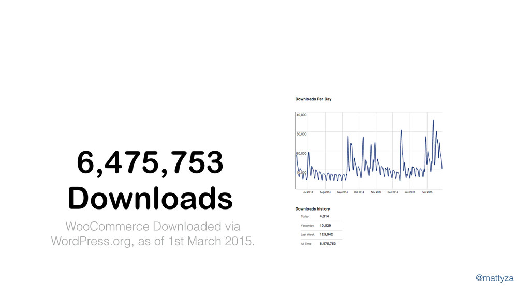Click the 'Nov 2014' x-axis label
Viewport: 530px width, 298px height.
point(376,192)
